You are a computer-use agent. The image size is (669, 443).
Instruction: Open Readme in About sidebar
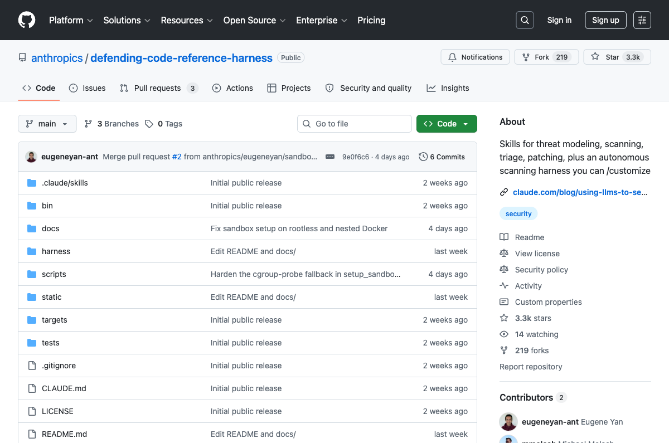pyautogui.click(x=522, y=237)
